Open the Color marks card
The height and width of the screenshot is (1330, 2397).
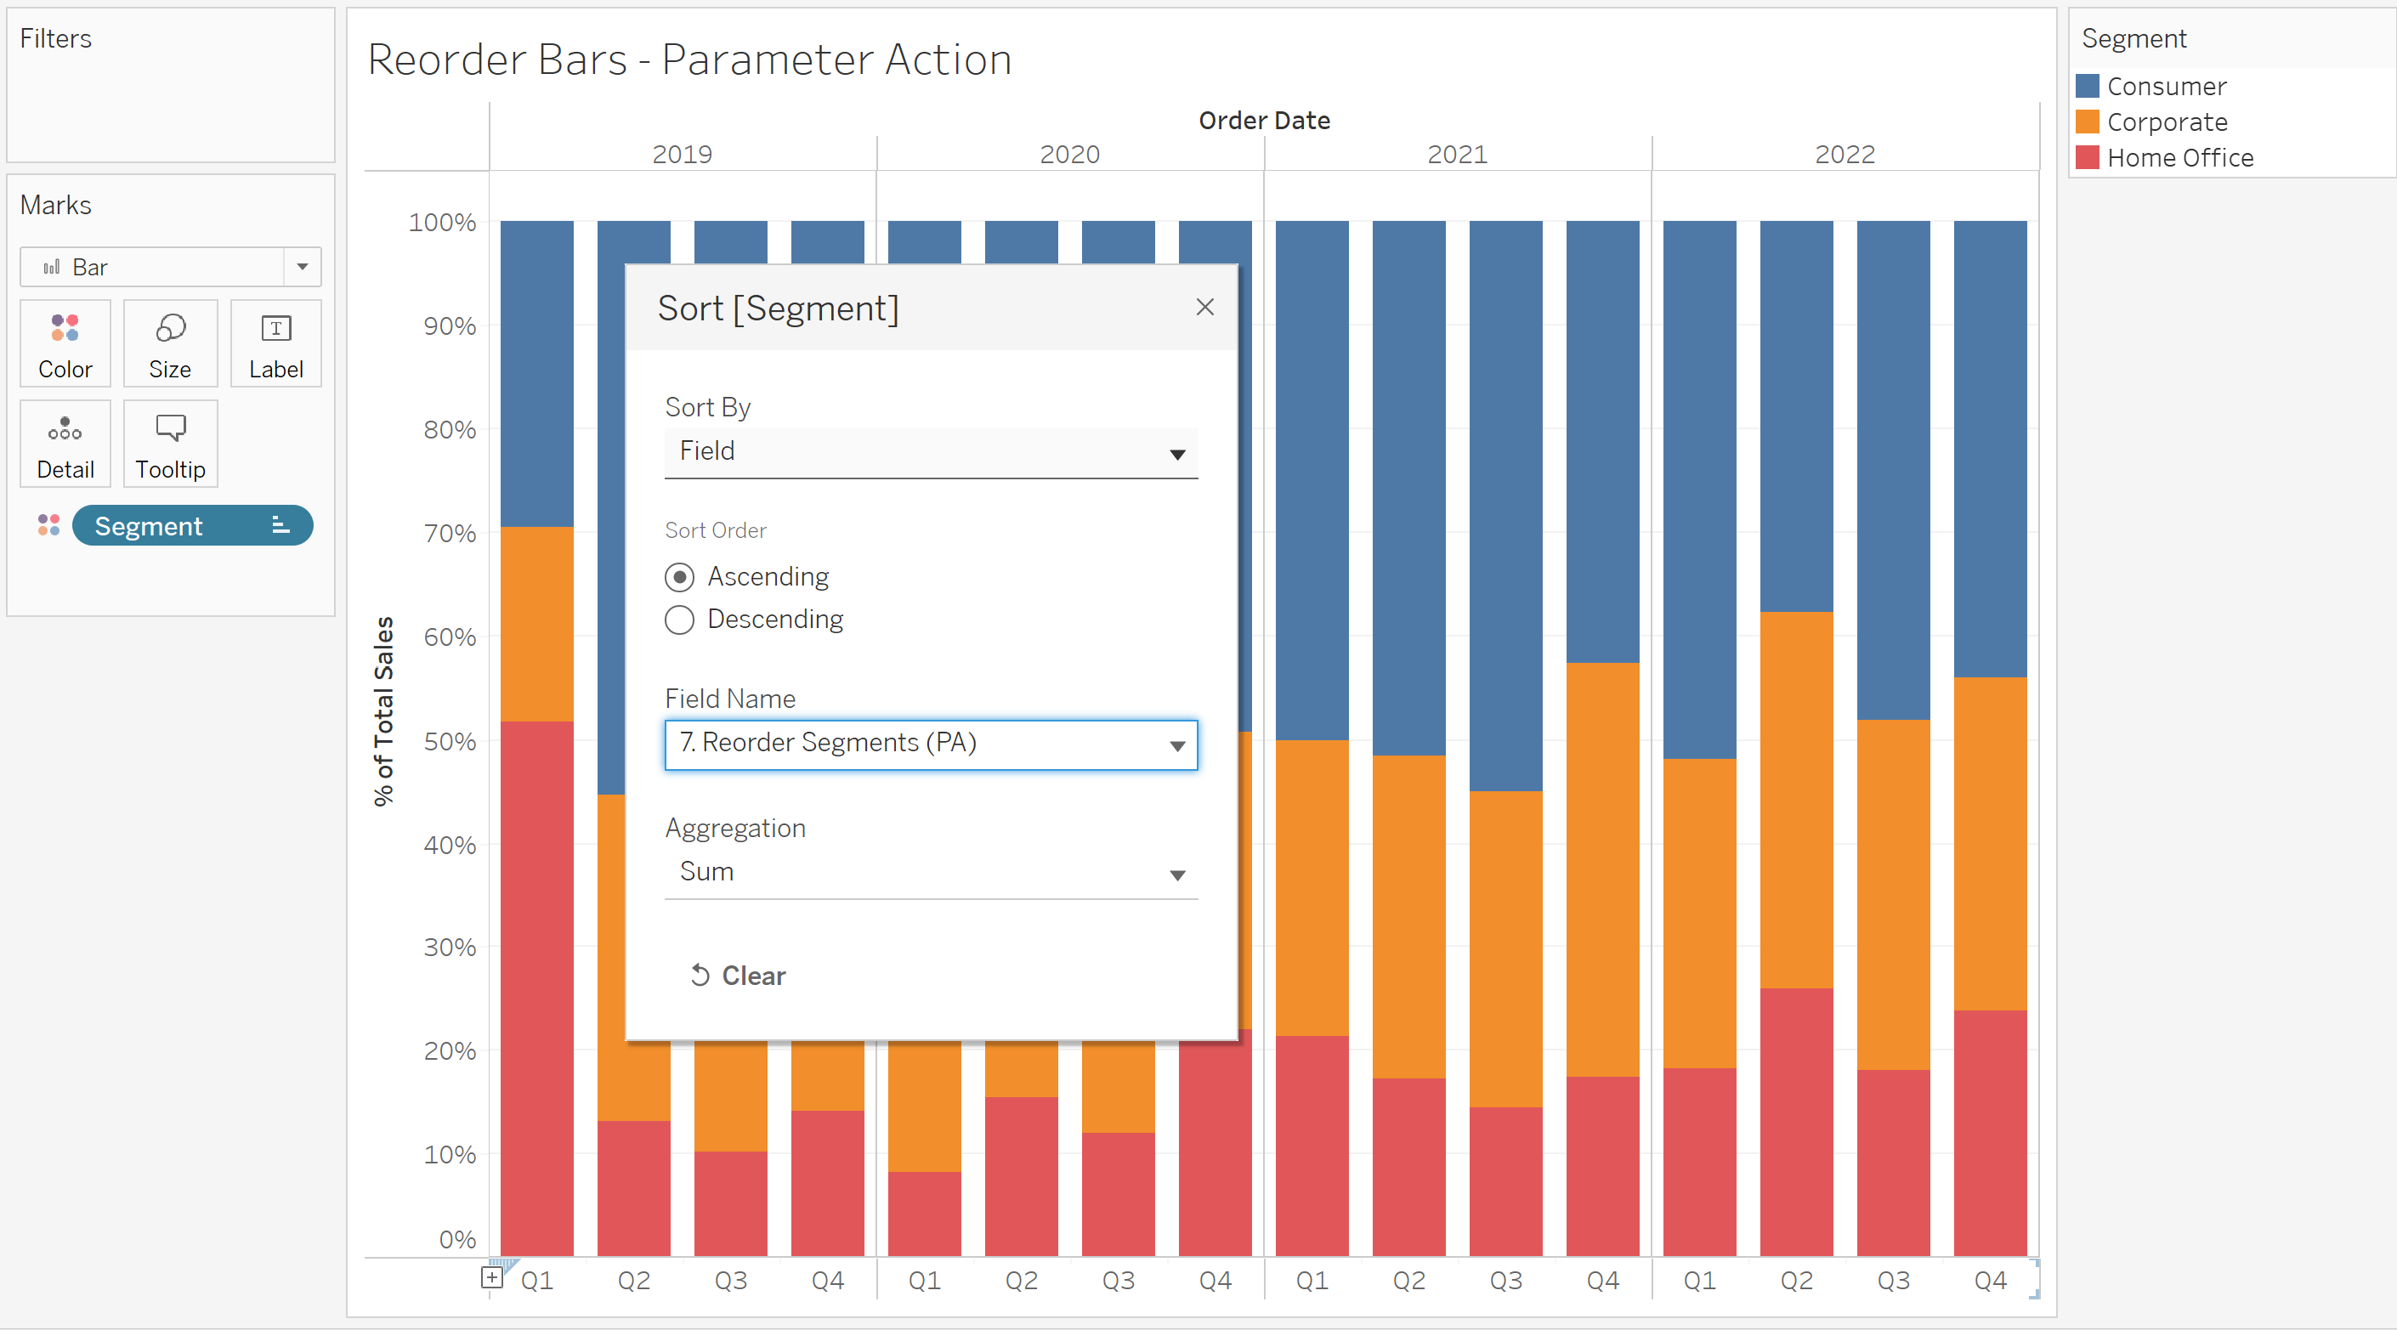[x=65, y=343]
